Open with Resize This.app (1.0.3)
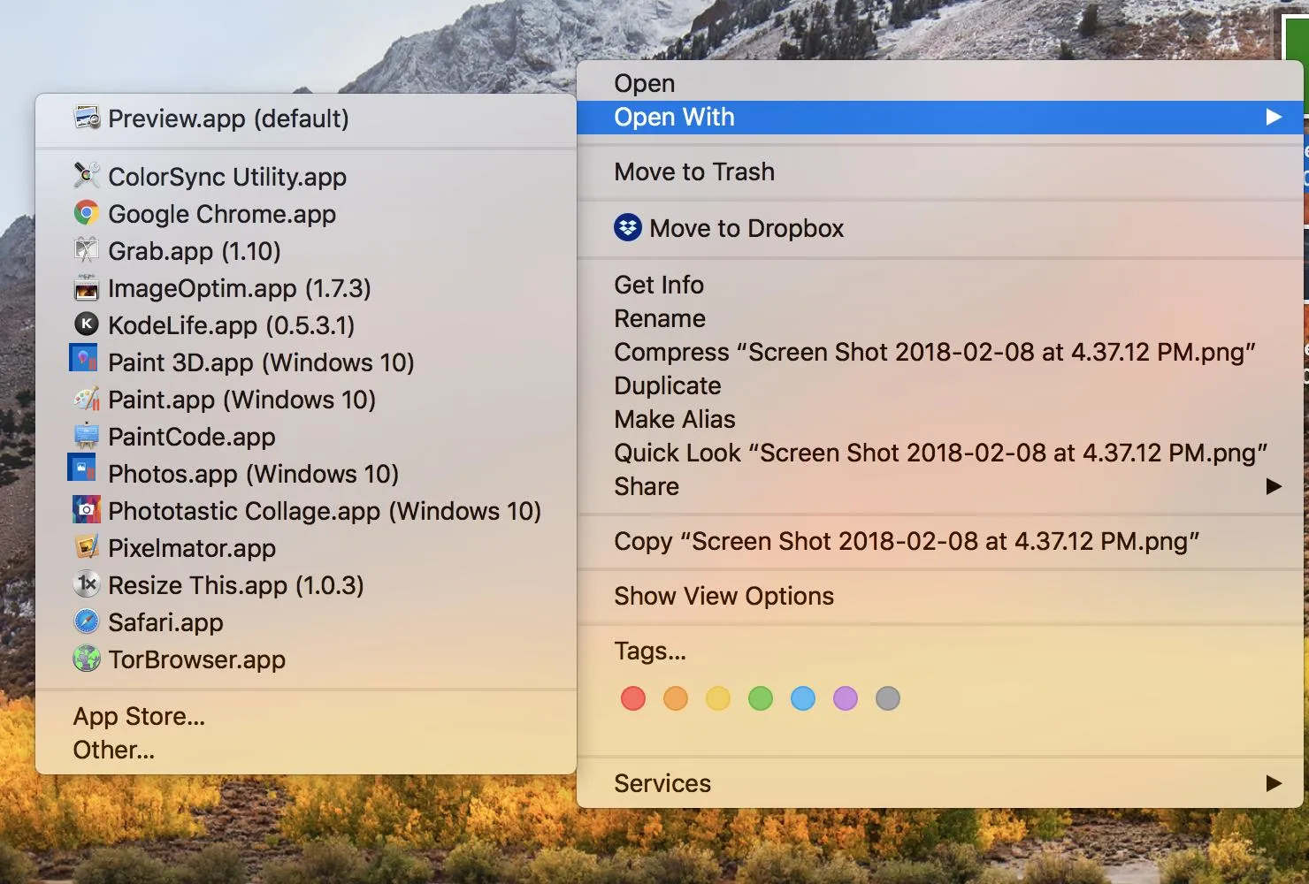Image resolution: width=1309 pixels, height=884 pixels. click(x=306, y=585)
